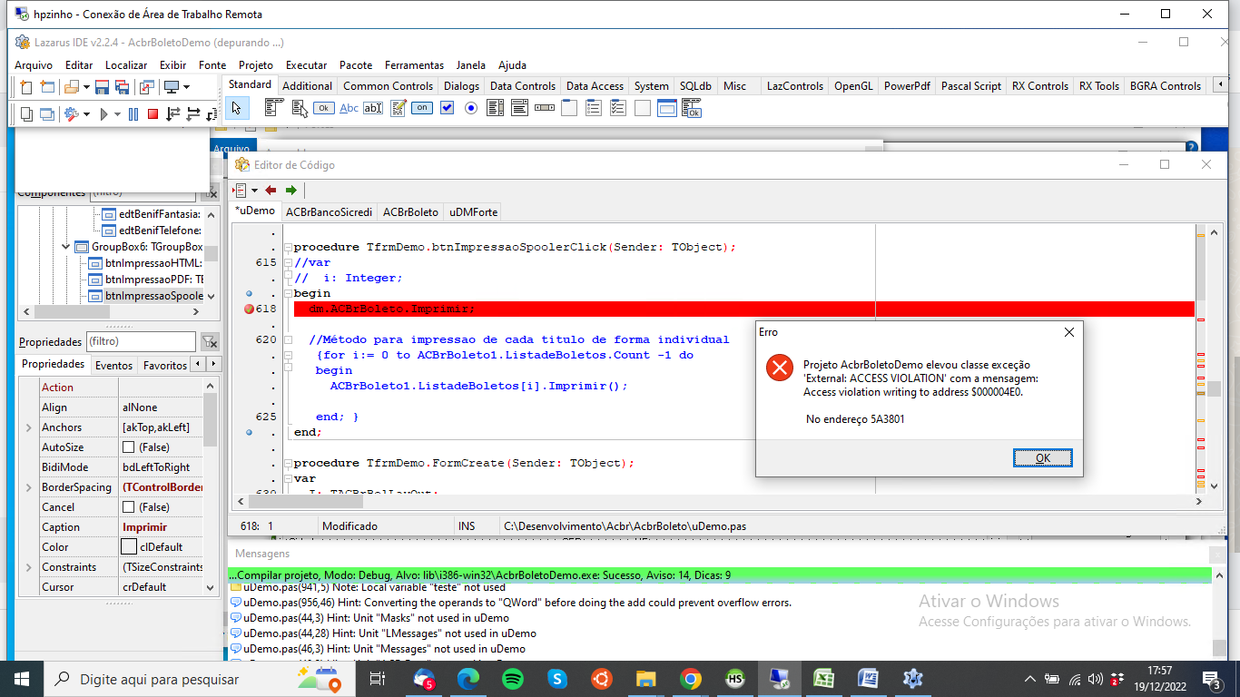The width and height of the screenshot is (1240, 697).
Task: Click the View Units icon
Action: [26, 114]
